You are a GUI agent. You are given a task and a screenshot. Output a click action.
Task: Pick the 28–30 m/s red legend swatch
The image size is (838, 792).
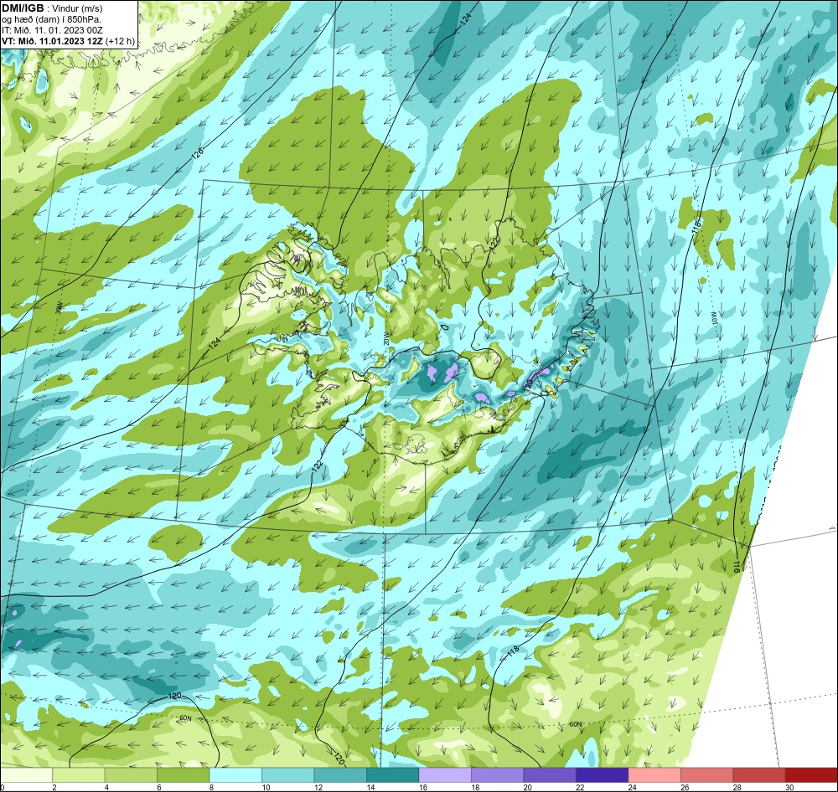coord(759,774)
